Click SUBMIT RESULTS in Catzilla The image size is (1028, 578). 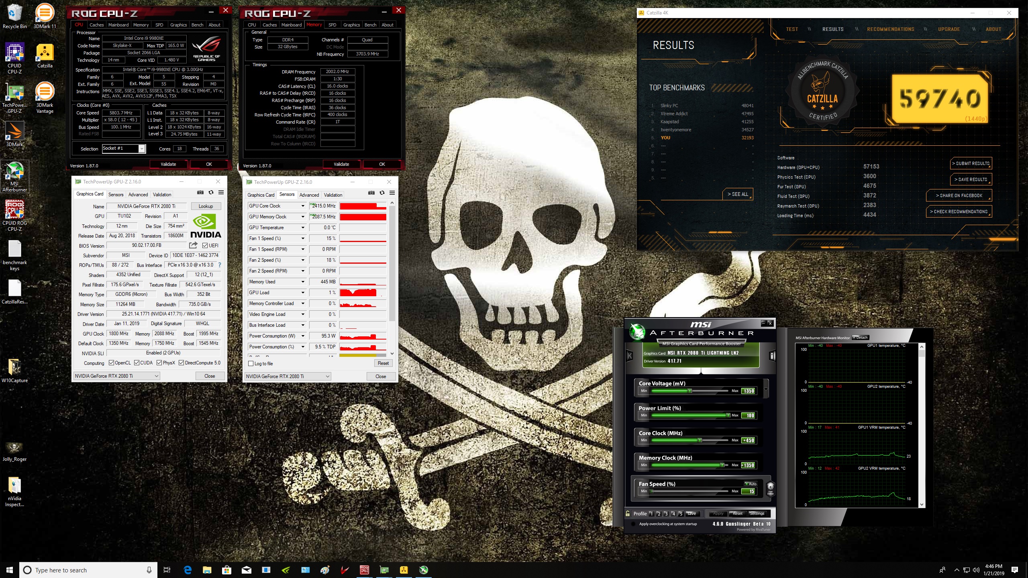pos(971,163)
